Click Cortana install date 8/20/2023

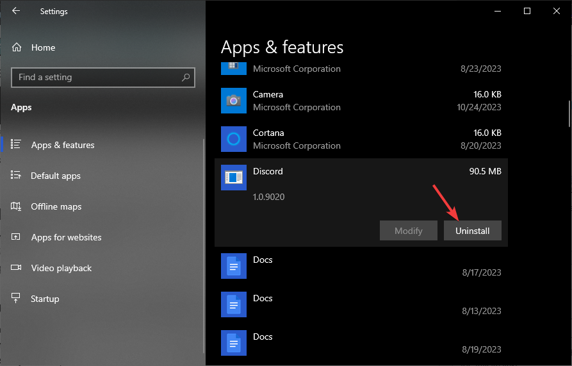pos(481,146)
